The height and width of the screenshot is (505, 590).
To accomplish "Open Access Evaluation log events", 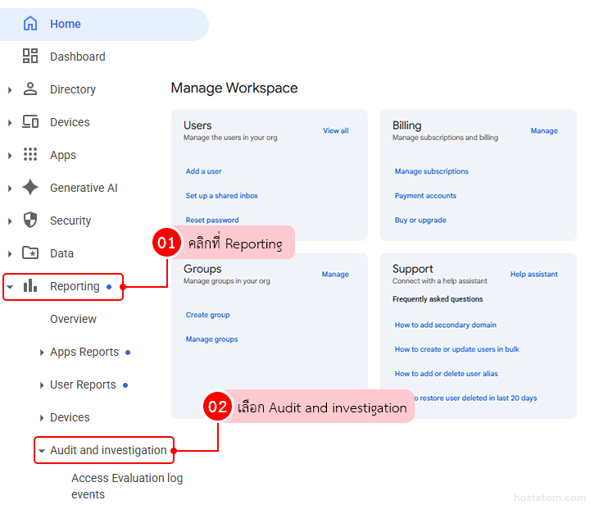I will pos(127,486).
